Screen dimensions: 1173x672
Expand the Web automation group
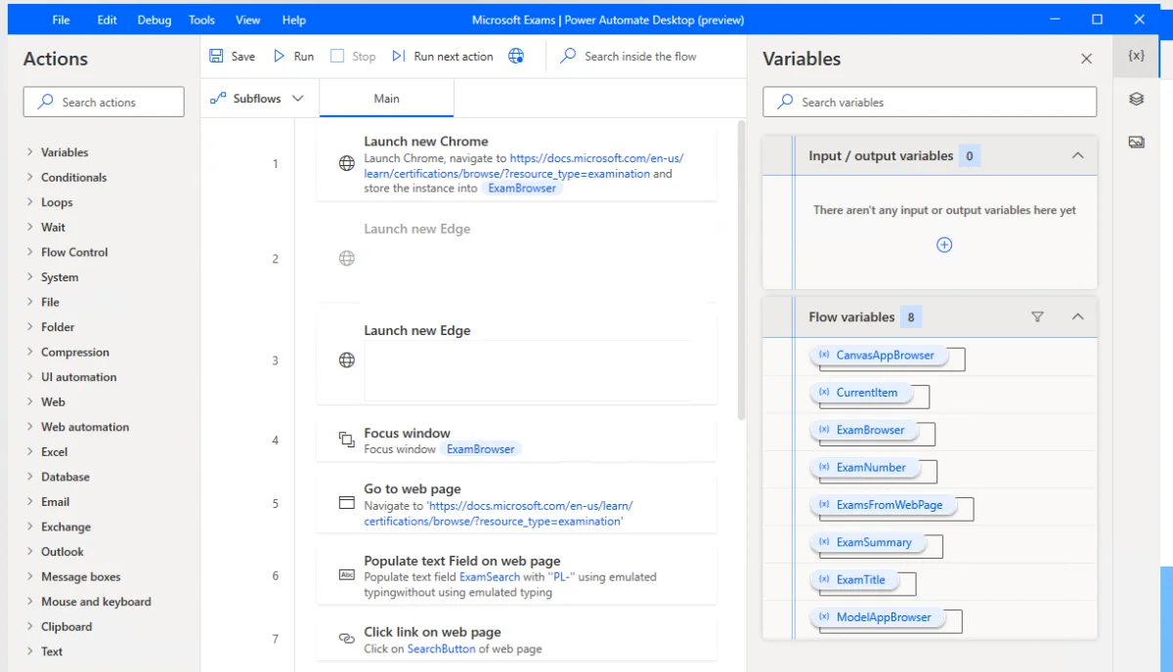[x=29, y=427]
